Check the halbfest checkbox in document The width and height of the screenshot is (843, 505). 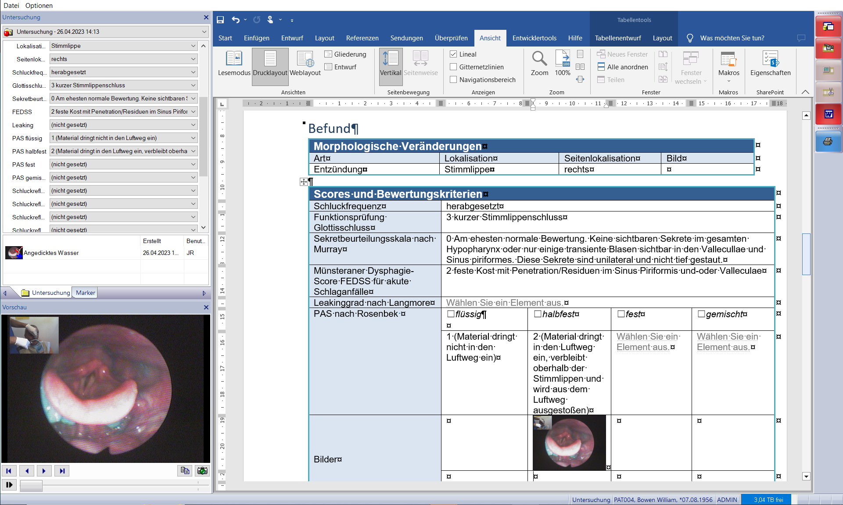point(538,314)
